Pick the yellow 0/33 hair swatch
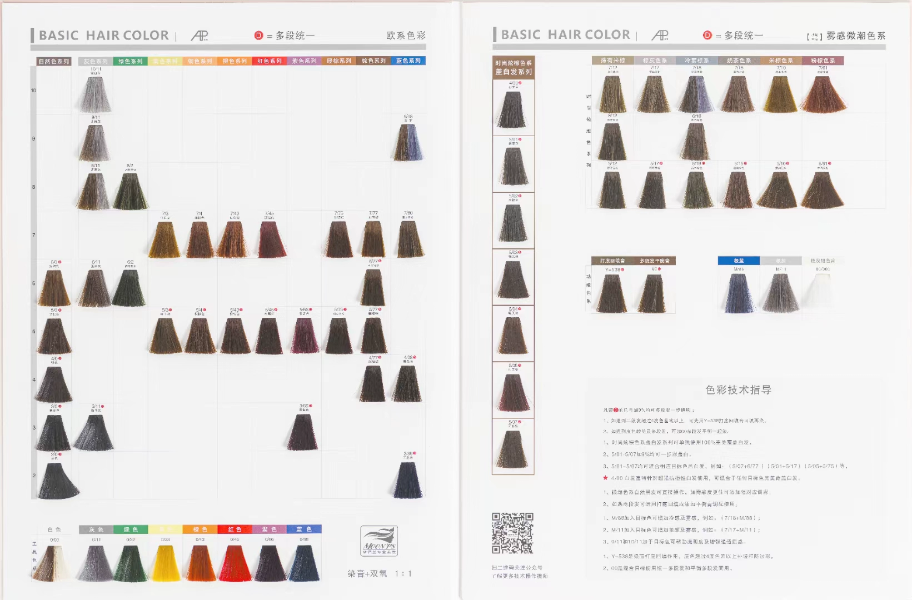The width and height of the screenshot is (912, 600). click(165, 563)
